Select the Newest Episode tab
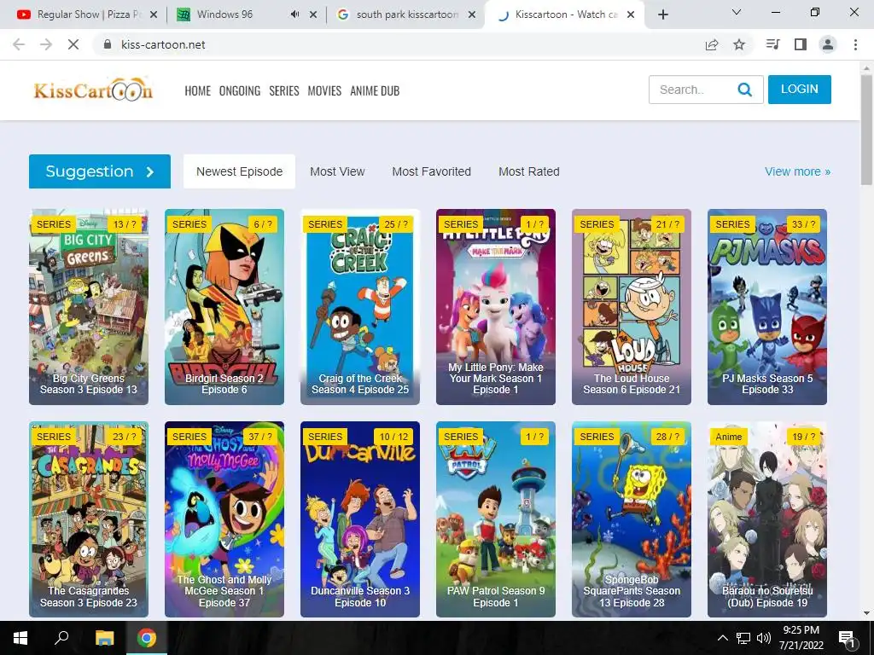Image resolution: width=874 pixels, height=655 pixels. (x=239, y=171)
